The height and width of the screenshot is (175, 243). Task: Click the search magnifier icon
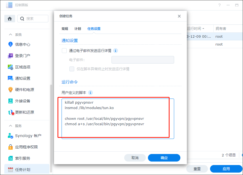(x=22, y=19)
